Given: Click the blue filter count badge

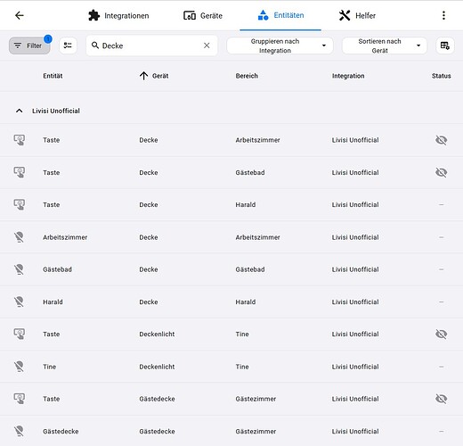Looking at the screenshot, I should coord(48,39).
